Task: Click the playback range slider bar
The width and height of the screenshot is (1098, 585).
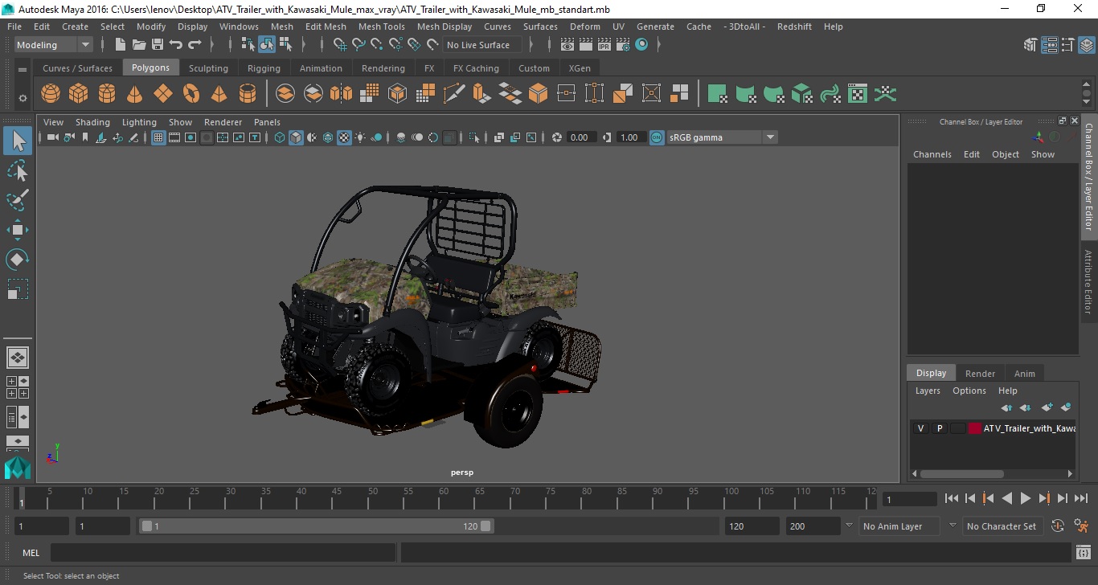Action: pos(316,526)
